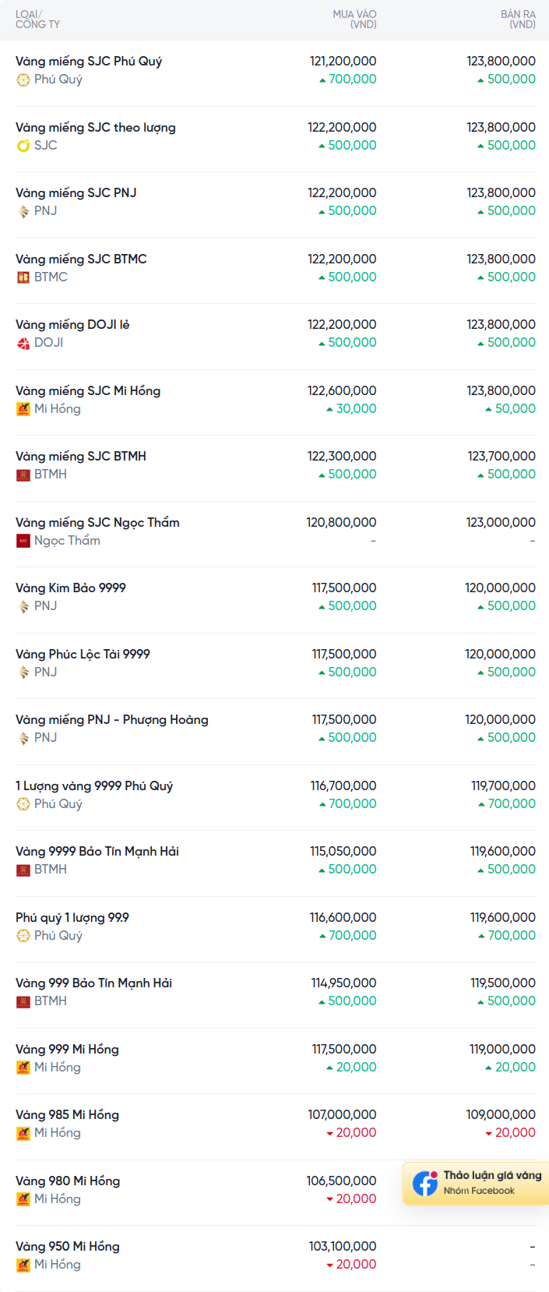Click Phú Quý logo under Vàng miếng SJC Phú Quý

pos(23,79)
